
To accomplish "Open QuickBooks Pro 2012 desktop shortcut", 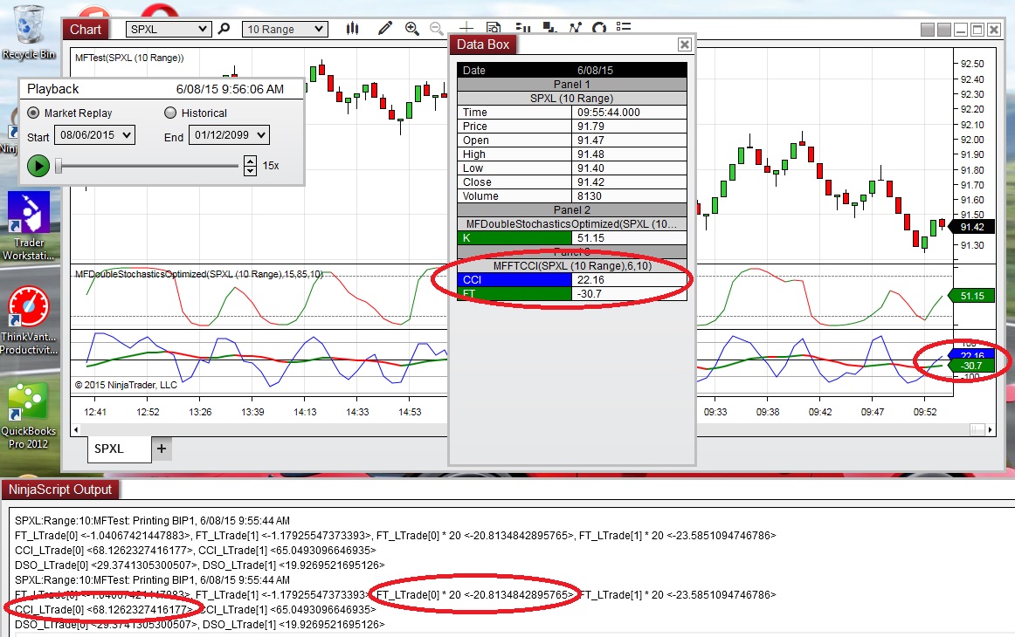I will (x=29, y=415).
